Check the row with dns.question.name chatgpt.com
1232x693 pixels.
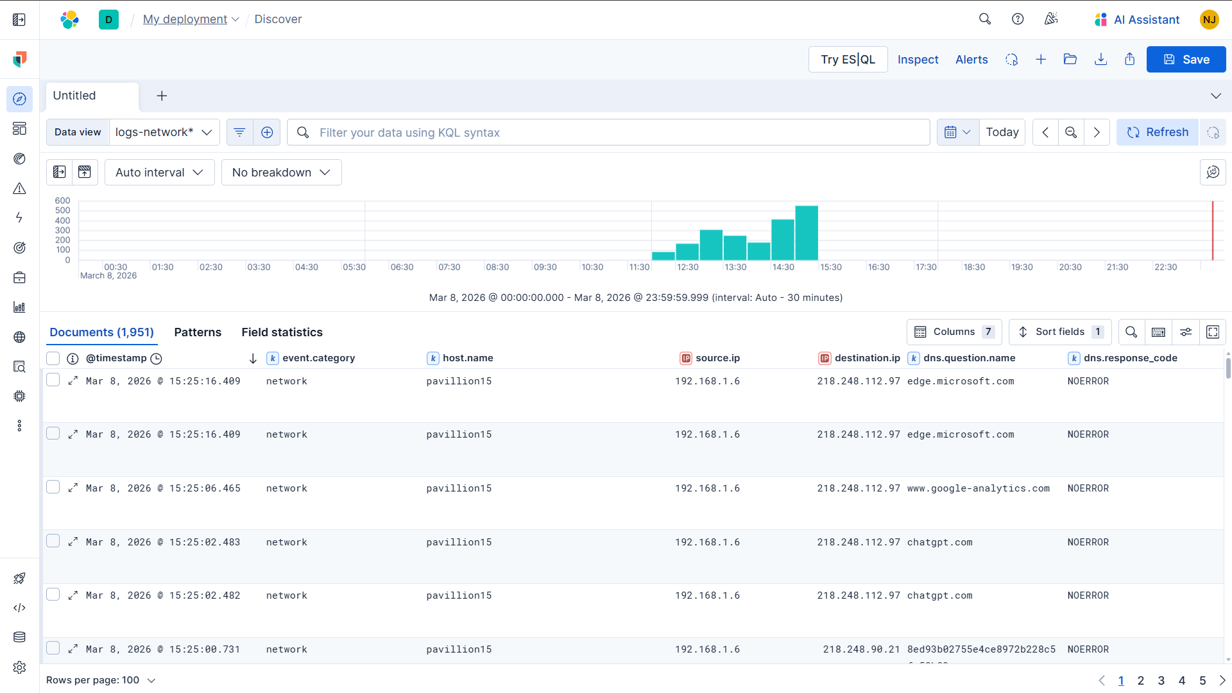coord(53,540)
